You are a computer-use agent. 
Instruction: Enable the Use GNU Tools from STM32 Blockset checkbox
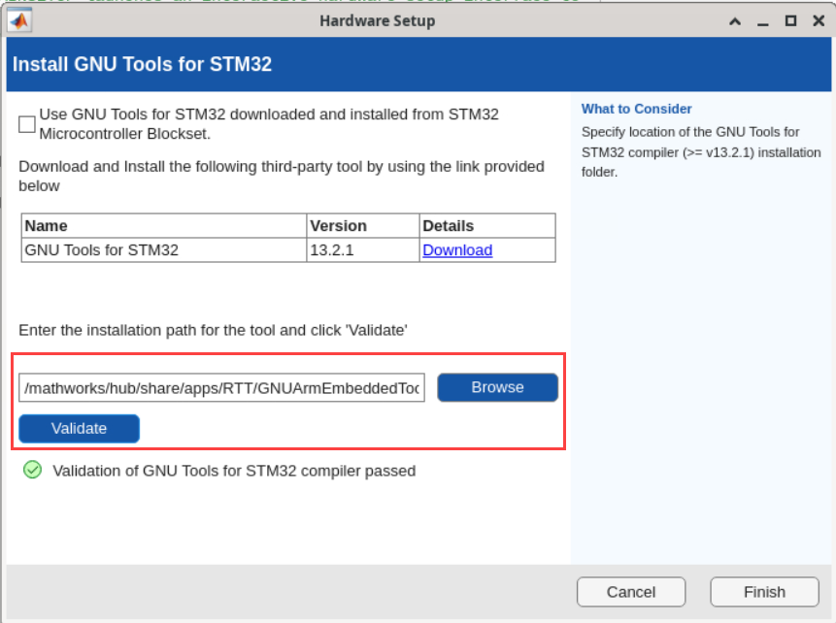pyautogui.click(x=26, y=123)
